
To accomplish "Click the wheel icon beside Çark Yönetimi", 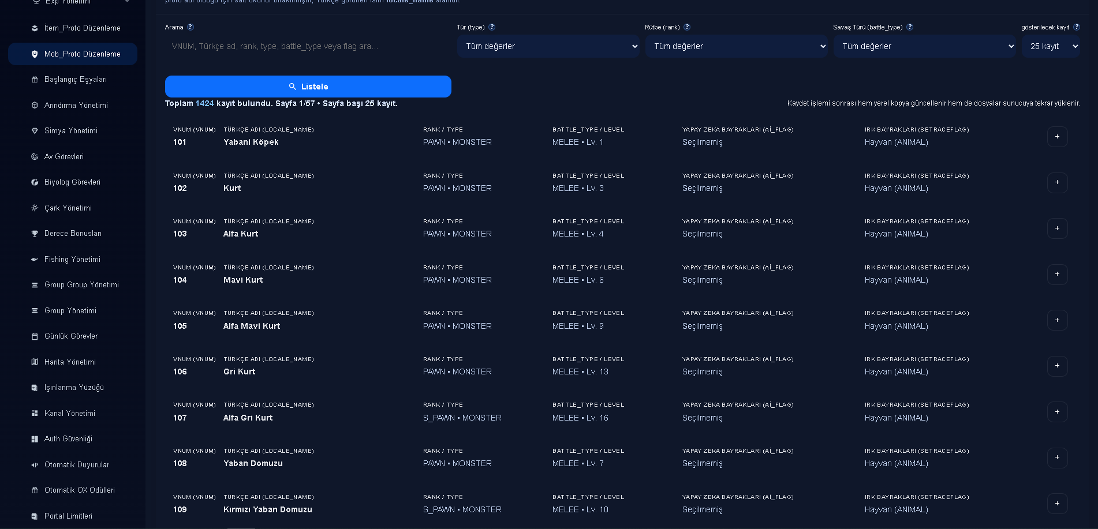I will [x=35, y=208].
